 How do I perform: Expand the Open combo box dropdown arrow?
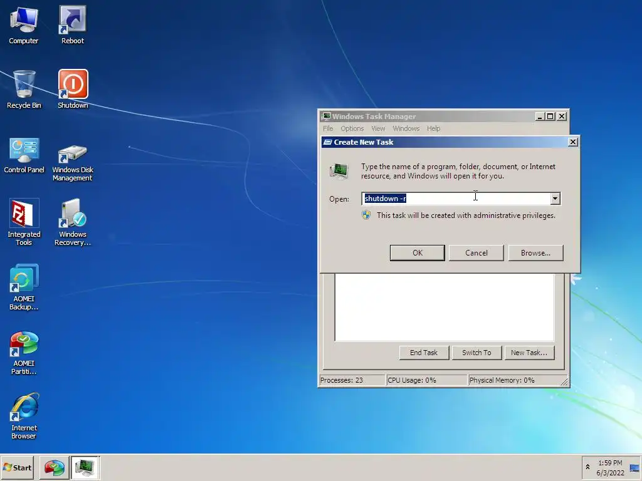click(x=555, y=199)
